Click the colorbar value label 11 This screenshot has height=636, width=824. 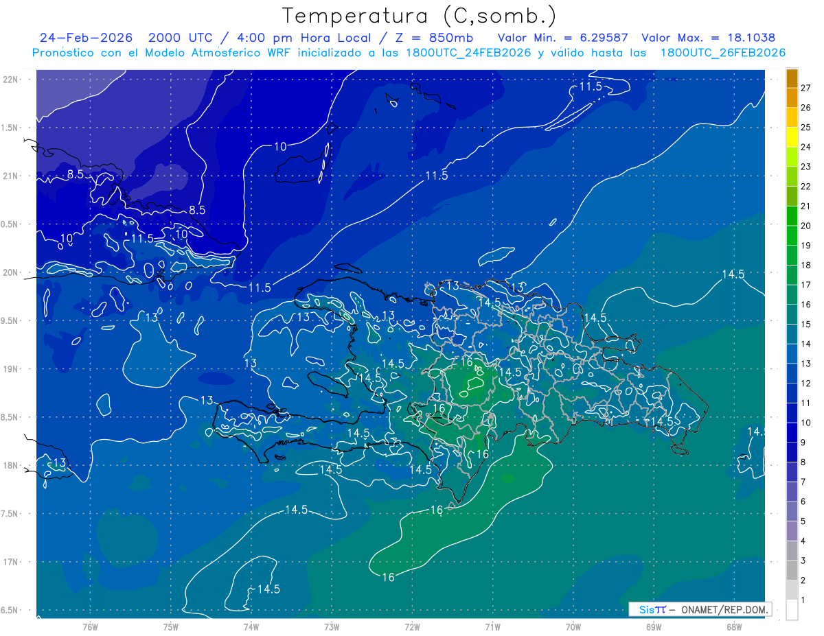point(805,403)
